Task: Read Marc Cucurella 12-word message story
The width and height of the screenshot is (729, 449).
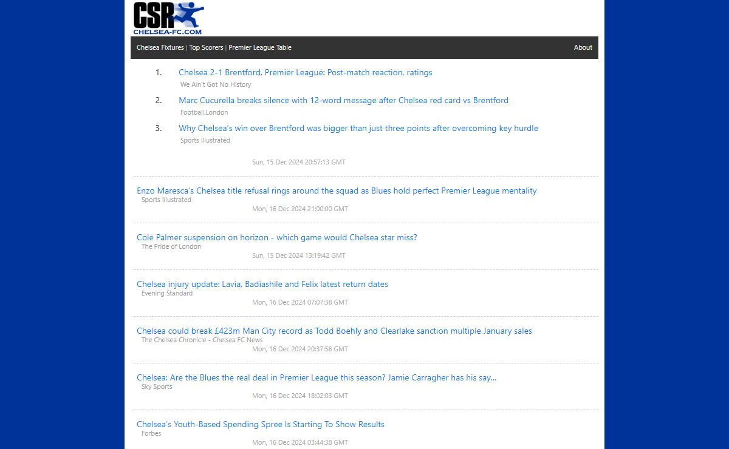Action: tap(343, 101)
